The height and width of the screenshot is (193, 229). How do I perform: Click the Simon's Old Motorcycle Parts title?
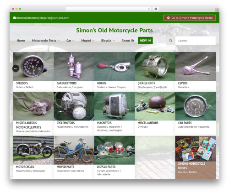click(114, 30)
